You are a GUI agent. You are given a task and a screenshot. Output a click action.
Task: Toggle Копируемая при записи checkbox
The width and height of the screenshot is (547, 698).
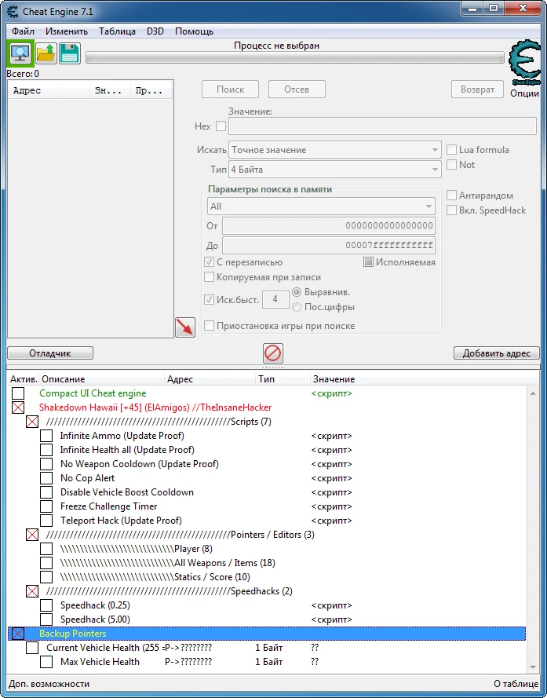pyautogui.click(x=209, y=277)
